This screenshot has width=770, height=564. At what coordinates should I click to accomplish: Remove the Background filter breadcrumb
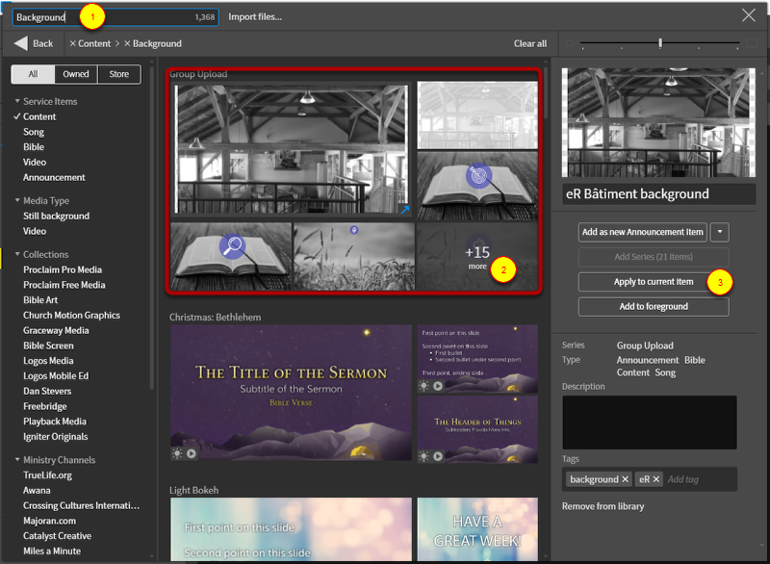[127, 43]
